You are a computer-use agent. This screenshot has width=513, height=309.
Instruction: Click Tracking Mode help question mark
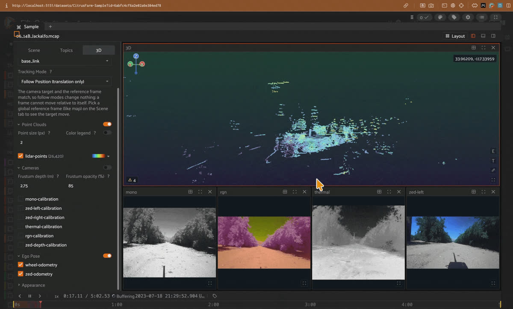coord(50,72)
